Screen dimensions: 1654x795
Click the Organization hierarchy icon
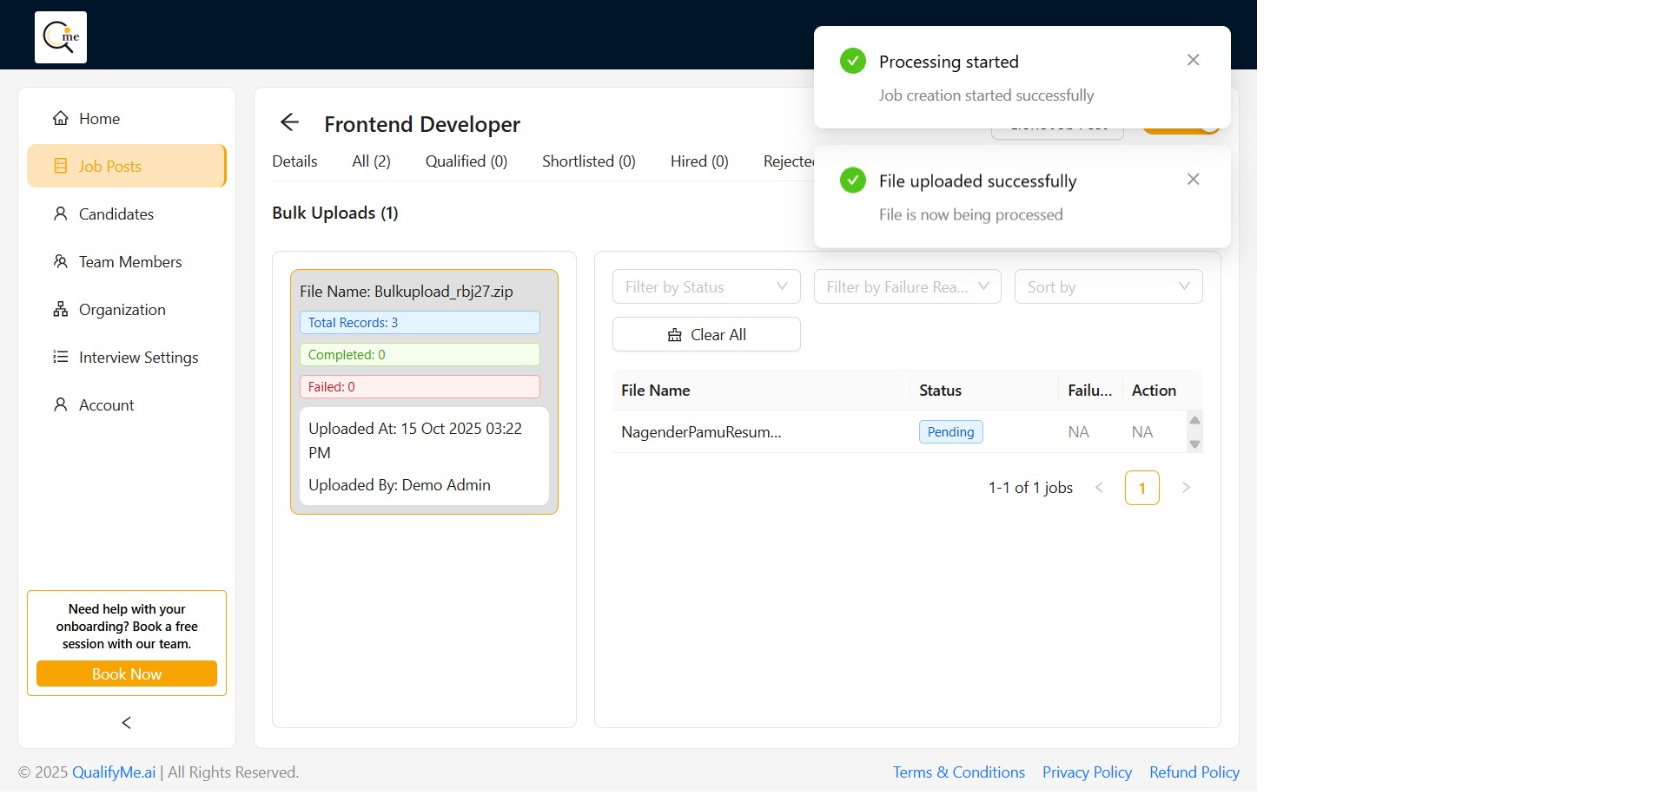click(x=61, y=310)
